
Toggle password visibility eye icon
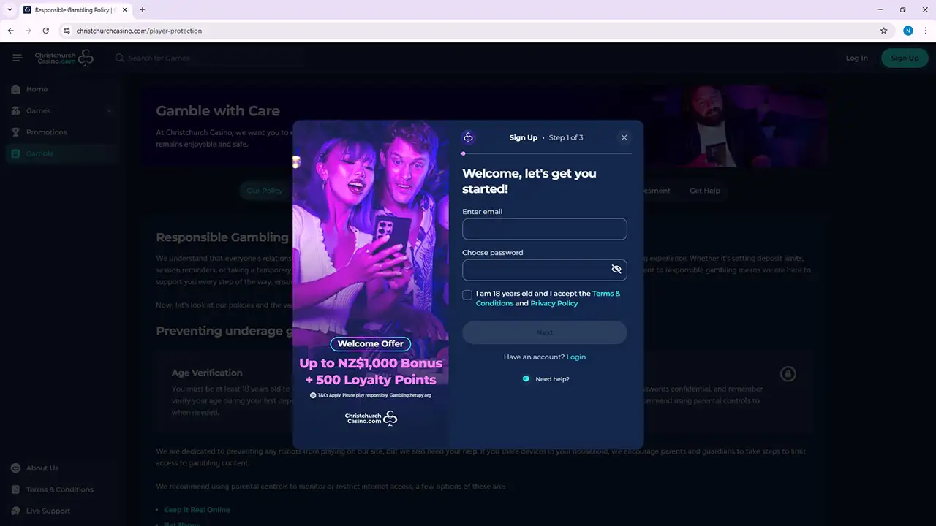[x=616, y=270]
